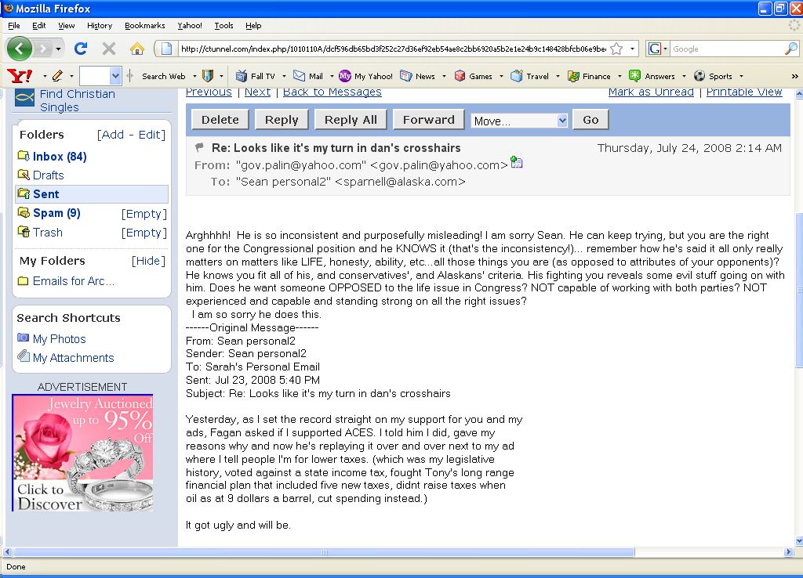Go to the browser home page icon

point(137,49)
